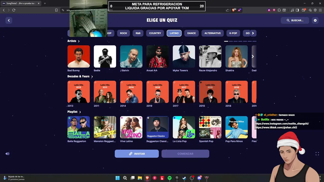324x182 pixels.
Task: Open Discord from the taskbar
Action: (x=199, y=178)
